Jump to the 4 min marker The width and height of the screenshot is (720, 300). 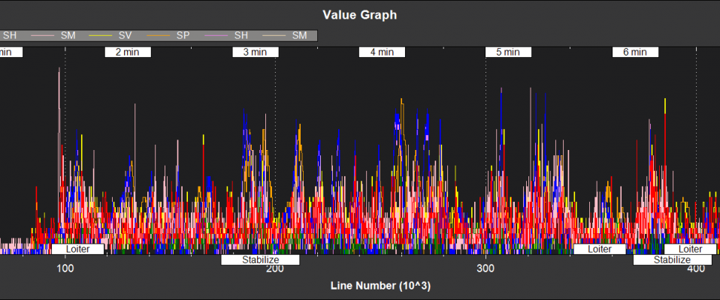point(382,52)
